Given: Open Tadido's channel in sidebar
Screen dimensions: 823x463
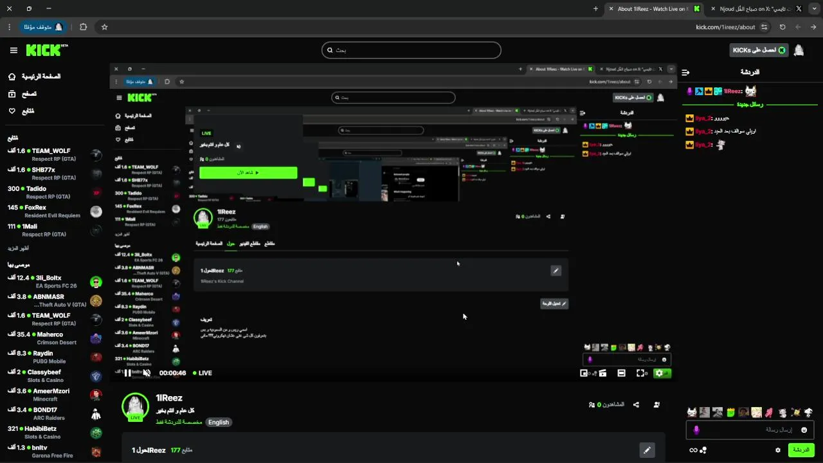Looking at the screenshot, I should tap(55, 192).
